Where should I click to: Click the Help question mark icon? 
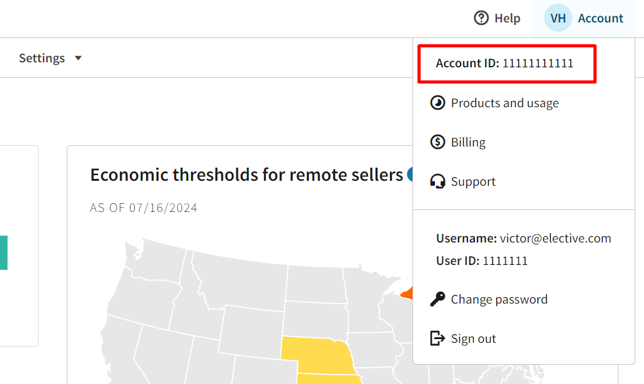(x=481, y=18)
